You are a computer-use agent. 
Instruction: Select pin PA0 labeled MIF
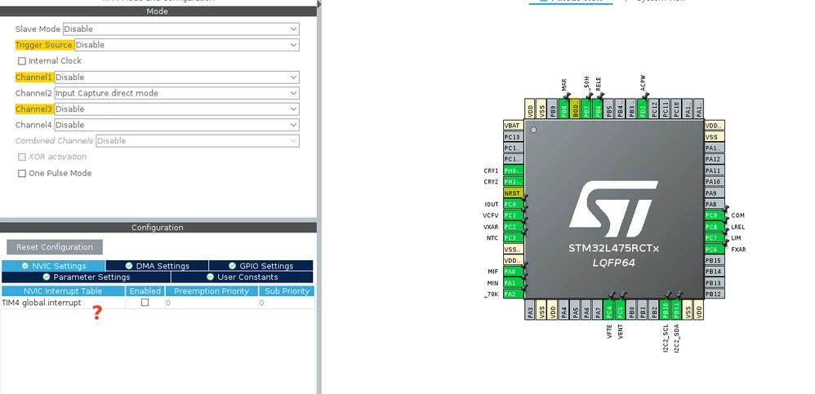513,272
